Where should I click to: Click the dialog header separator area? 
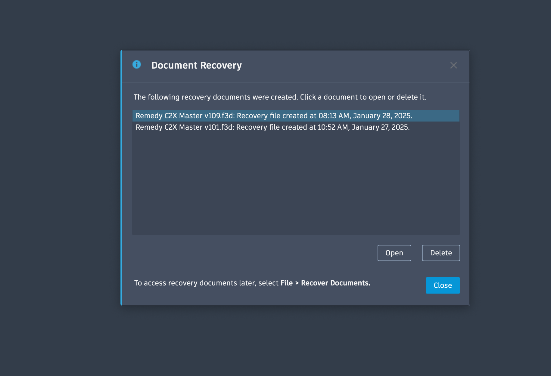[x=296, y=82]
